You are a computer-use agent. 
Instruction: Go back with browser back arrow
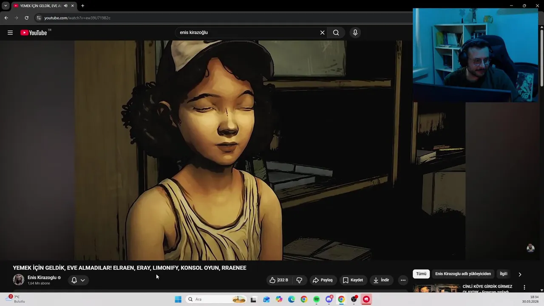[6, 18]
